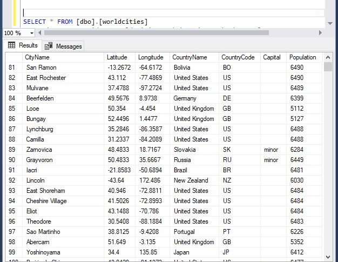Click the Messages tab icon
Viewport: 338px width, 262px height.
(x=49, y=46)
